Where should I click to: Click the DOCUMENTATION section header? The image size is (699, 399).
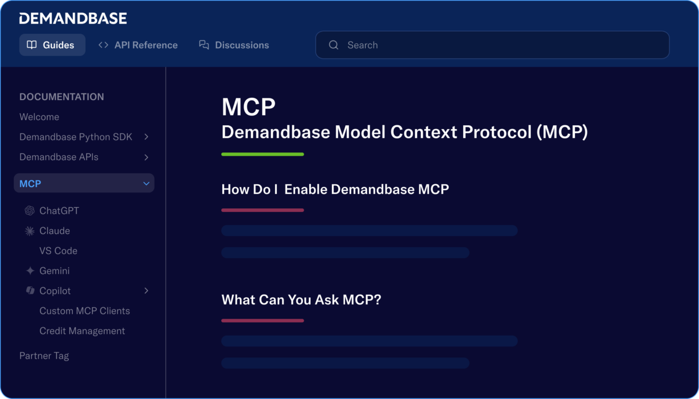tap(62, 97)
